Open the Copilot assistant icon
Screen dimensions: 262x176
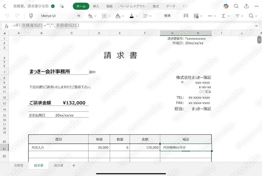click(x=226, y=6)
